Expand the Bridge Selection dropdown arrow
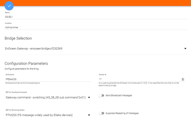 coord(185,49)
